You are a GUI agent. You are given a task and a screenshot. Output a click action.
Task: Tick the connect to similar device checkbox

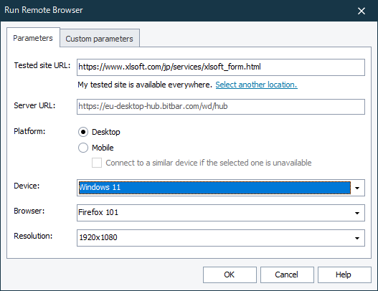point(97,163)
